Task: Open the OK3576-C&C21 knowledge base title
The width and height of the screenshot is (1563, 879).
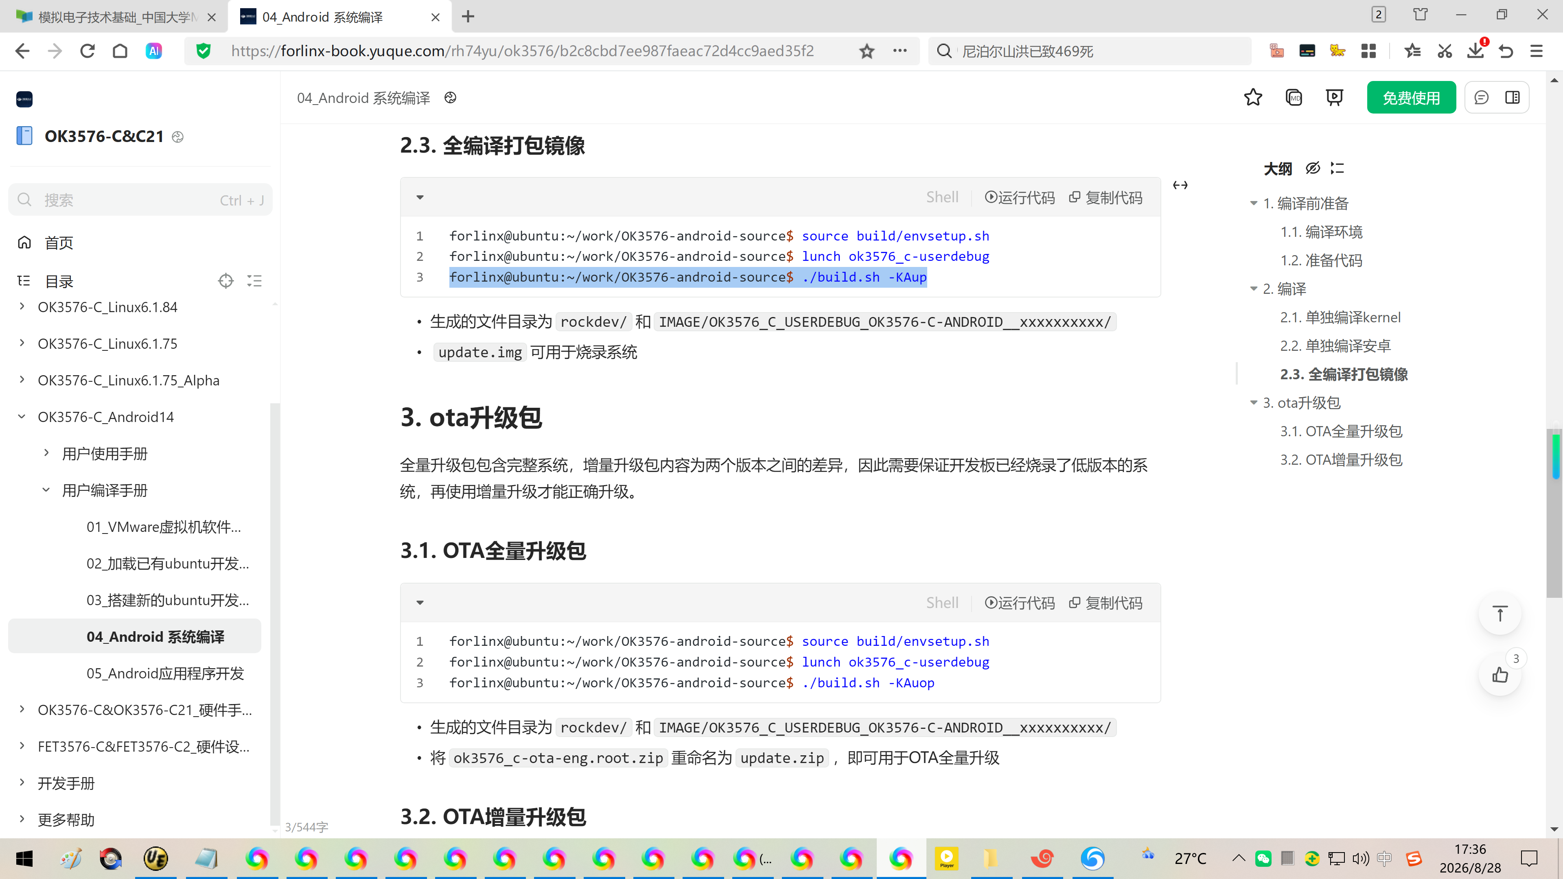Action: point(104,136)
